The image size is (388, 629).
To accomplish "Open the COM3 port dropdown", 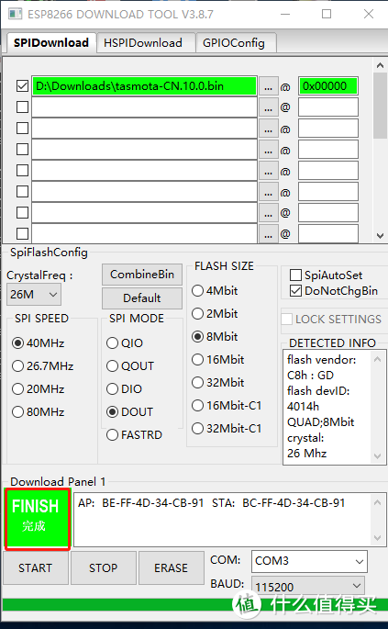I will pos(309,561).
